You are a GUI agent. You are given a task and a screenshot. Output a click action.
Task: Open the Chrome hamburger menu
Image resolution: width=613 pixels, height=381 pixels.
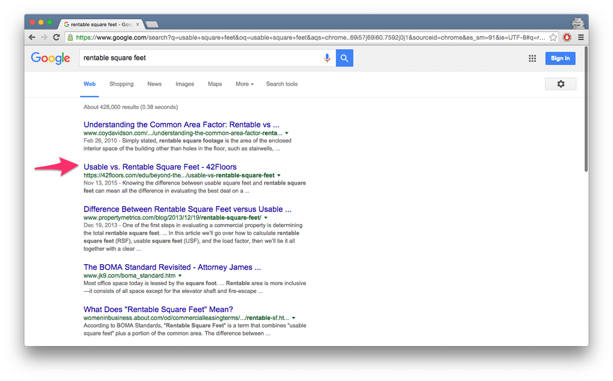click(581, 38)
